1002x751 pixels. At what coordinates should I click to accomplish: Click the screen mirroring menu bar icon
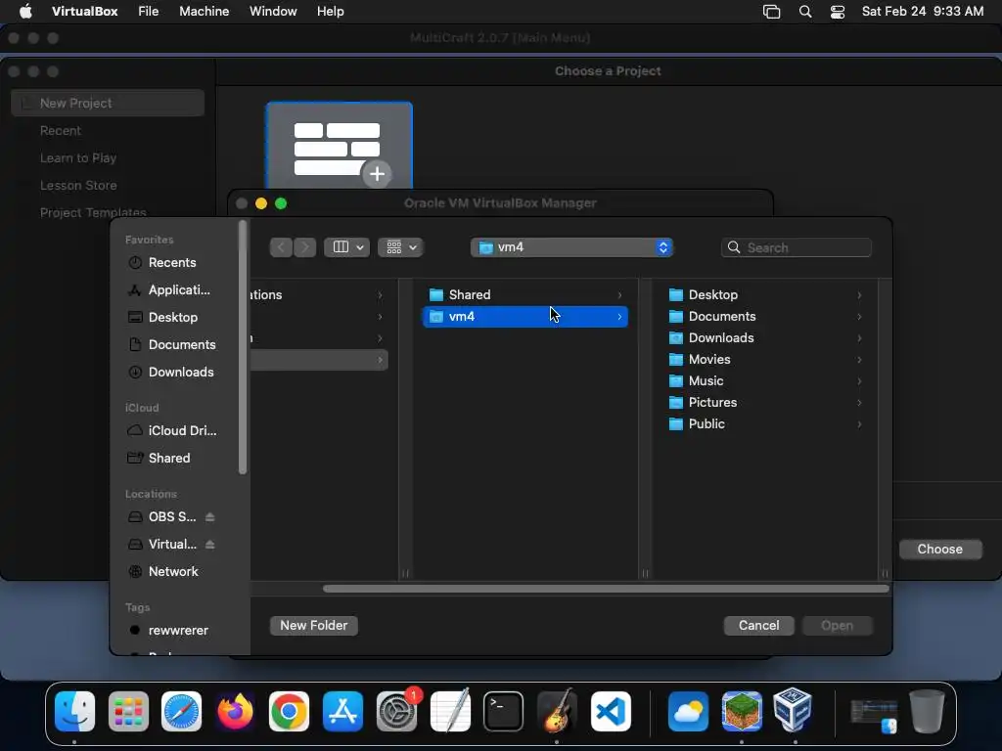point(771,12)
